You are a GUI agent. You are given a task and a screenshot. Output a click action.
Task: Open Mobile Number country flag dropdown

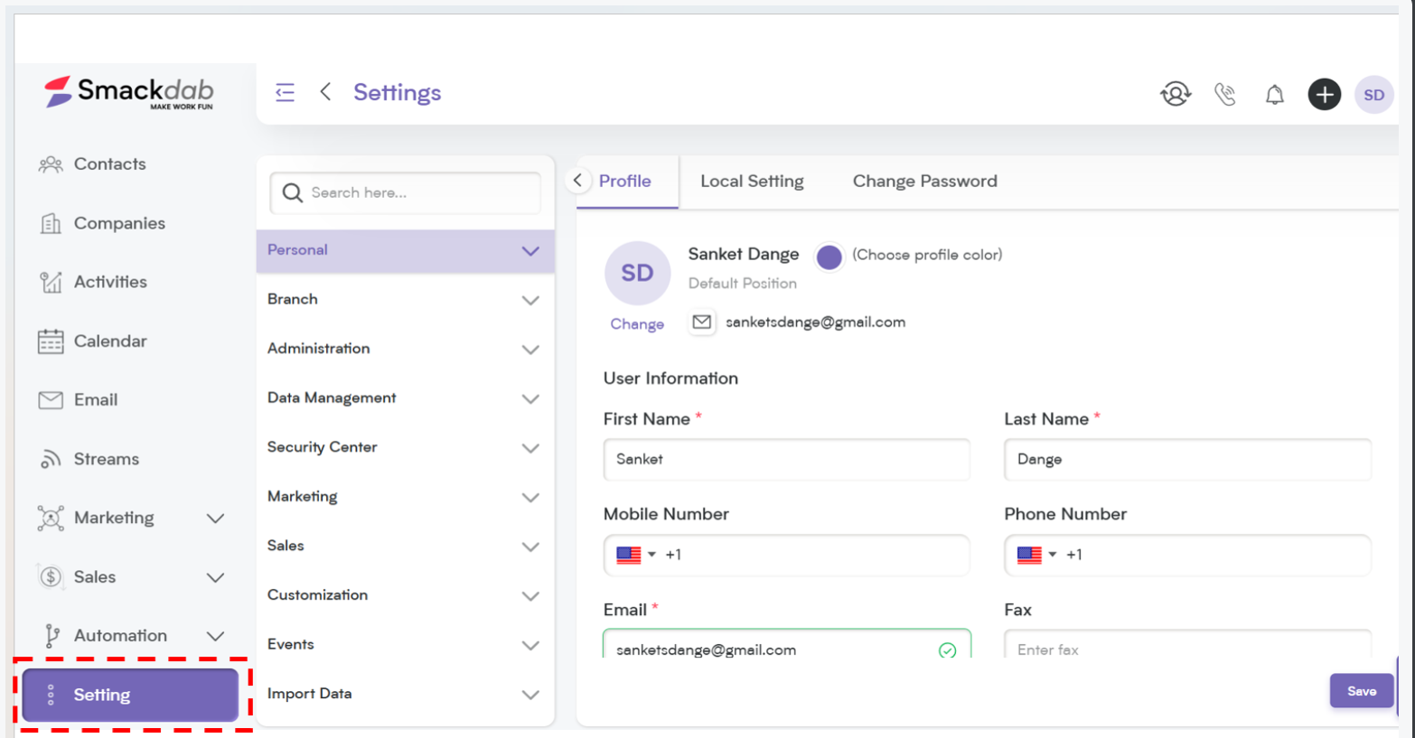(636, 555)
